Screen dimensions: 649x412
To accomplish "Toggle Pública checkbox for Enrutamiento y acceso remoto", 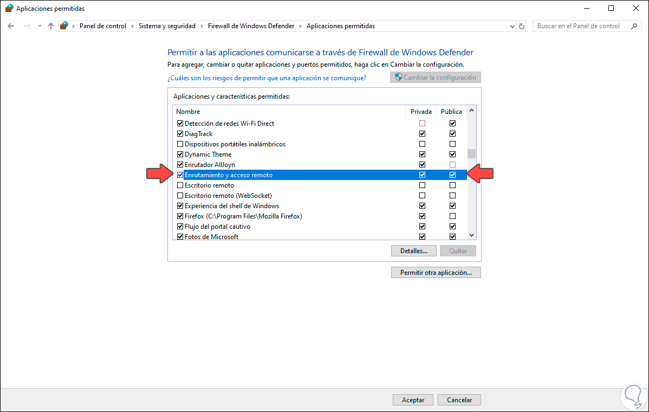I will tap(452, 175).
